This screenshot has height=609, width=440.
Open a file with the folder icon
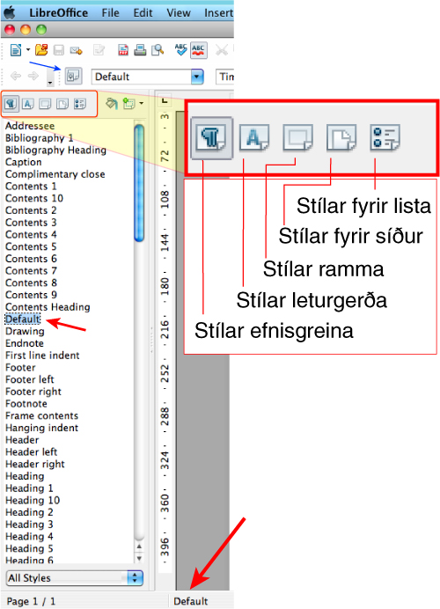[x=41, y=50]
